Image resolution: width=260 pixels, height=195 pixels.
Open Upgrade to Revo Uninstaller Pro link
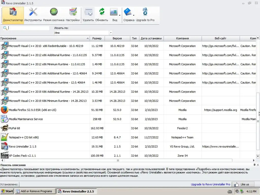point(210,184)
